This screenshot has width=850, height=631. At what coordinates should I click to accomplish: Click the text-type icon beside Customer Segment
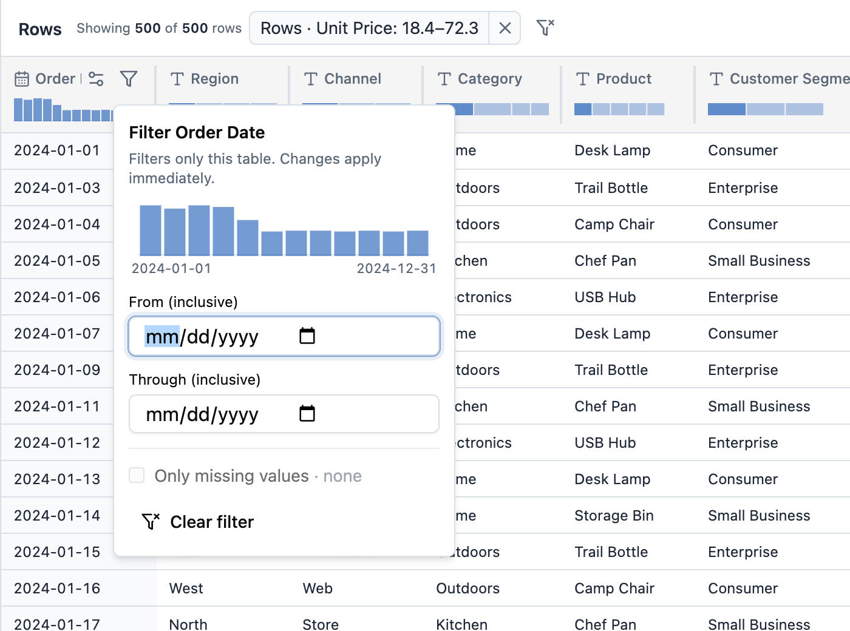click(x=716, y=79)
